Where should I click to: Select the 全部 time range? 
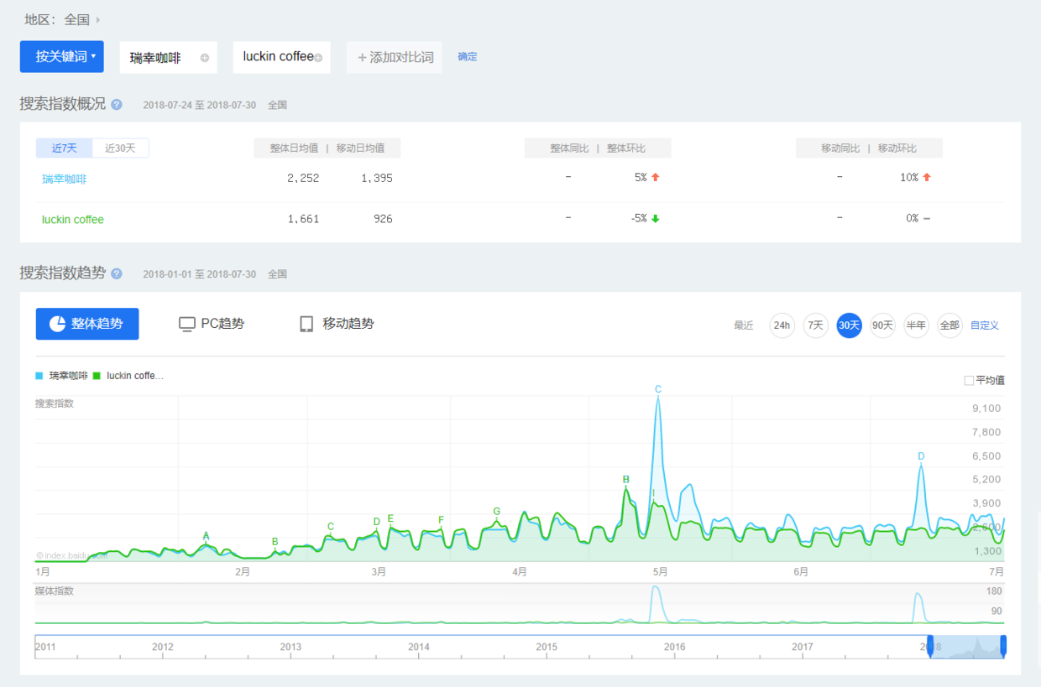(x=949, y=325)
